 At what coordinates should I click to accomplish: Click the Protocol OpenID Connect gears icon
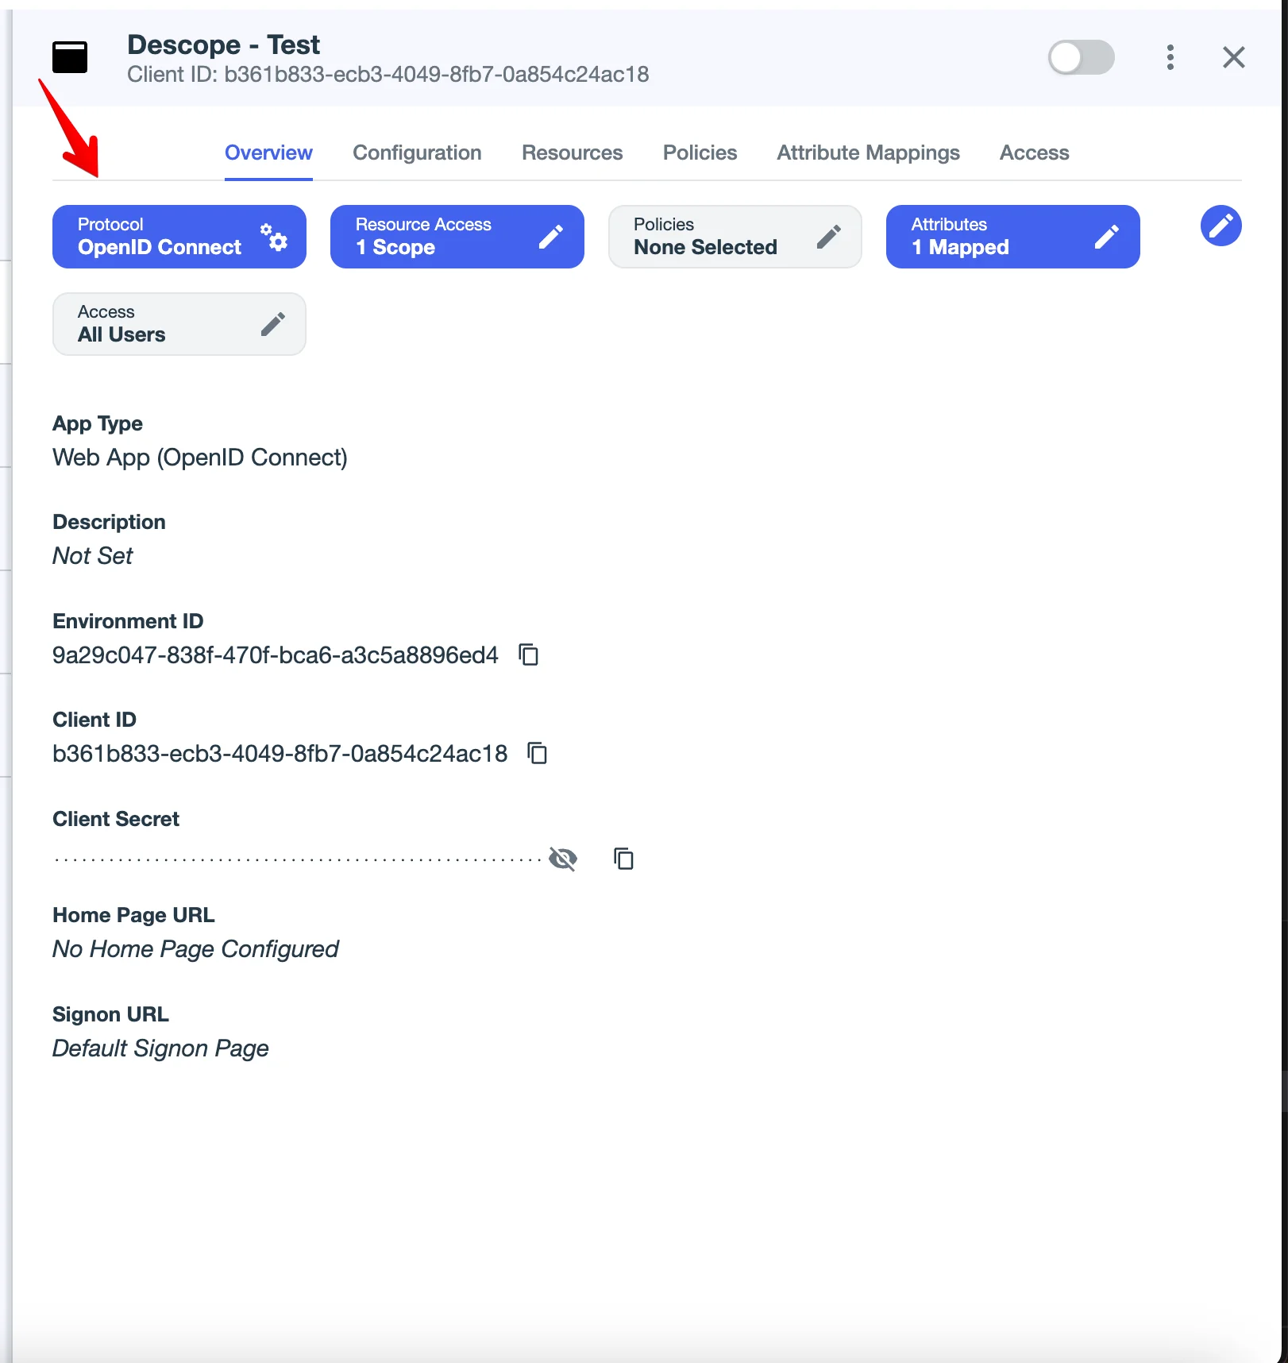[274, 237]
